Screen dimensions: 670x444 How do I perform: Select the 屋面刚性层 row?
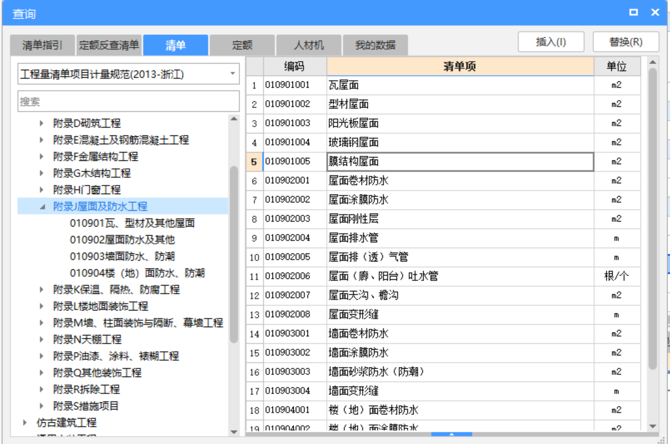coord(443,219)
